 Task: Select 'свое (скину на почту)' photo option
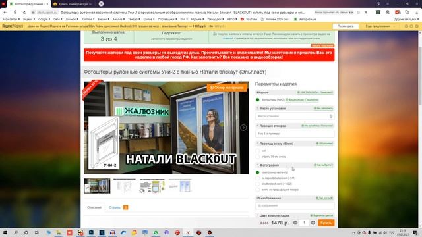coord(258,172)
